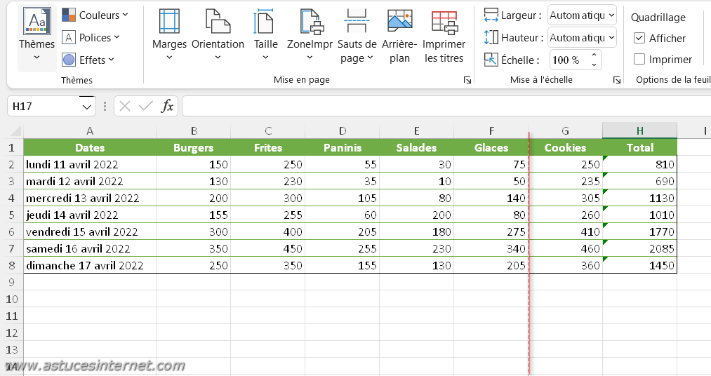The height and width of the screenshot is (376, 711).
Task: Click the insert function fx icon
Action: [167, 106]
